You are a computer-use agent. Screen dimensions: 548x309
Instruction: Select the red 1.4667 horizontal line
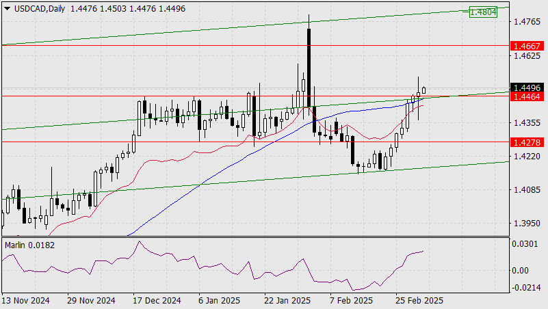[255, 45]
